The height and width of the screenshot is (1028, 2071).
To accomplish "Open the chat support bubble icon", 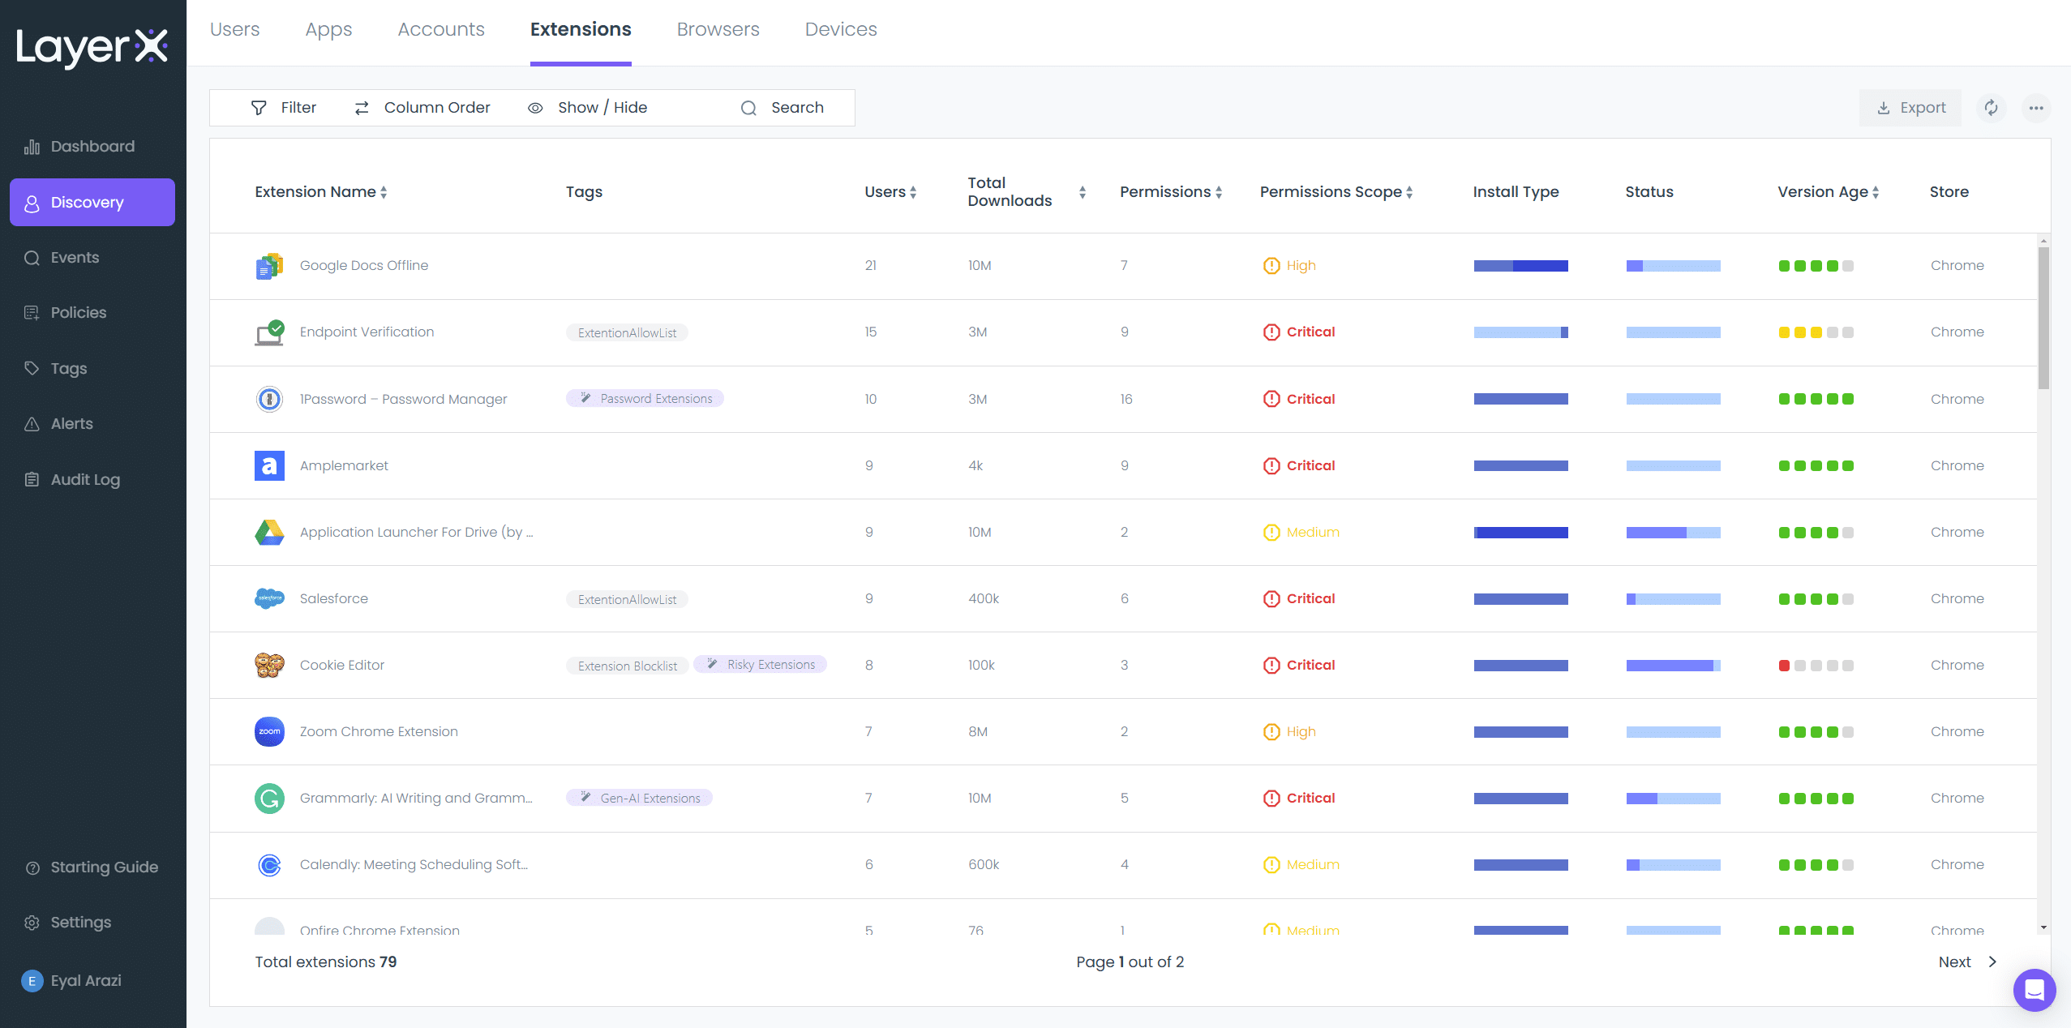I will pyautogui.click(x=2034, y=989).
